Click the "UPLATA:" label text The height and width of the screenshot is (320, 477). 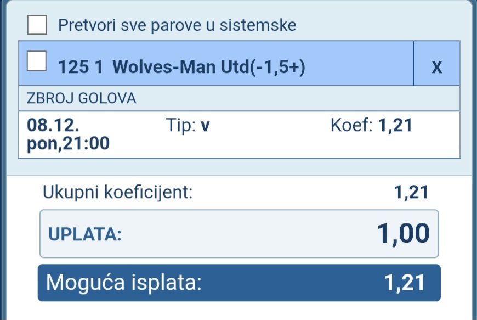click(x=85, y=234)
